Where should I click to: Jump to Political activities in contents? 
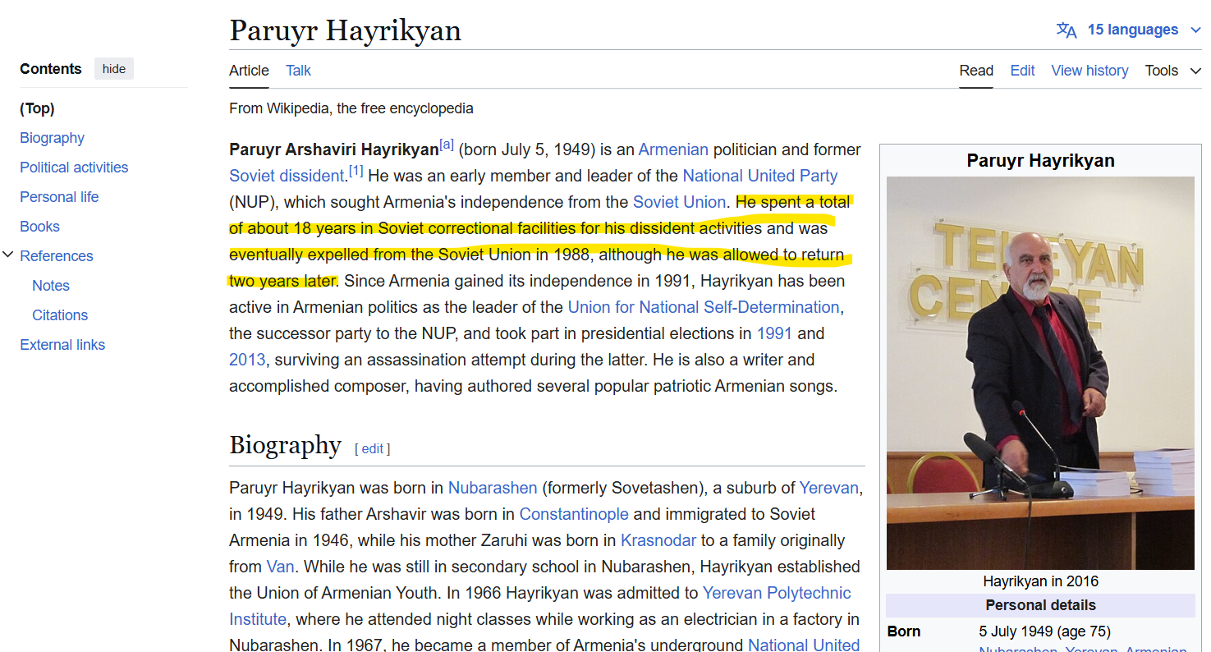click(74, 168)
